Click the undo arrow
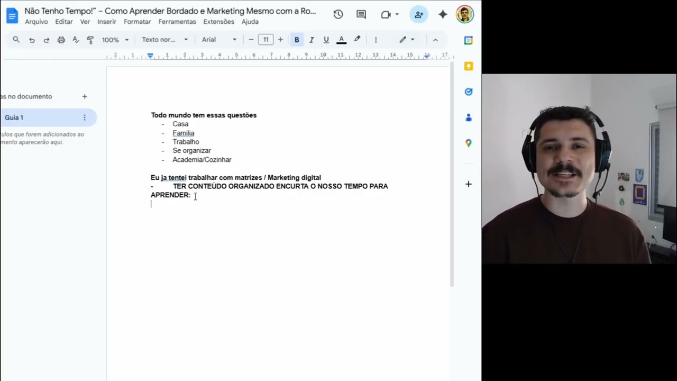Screen dimensions: 677x381 click(32, 40)
